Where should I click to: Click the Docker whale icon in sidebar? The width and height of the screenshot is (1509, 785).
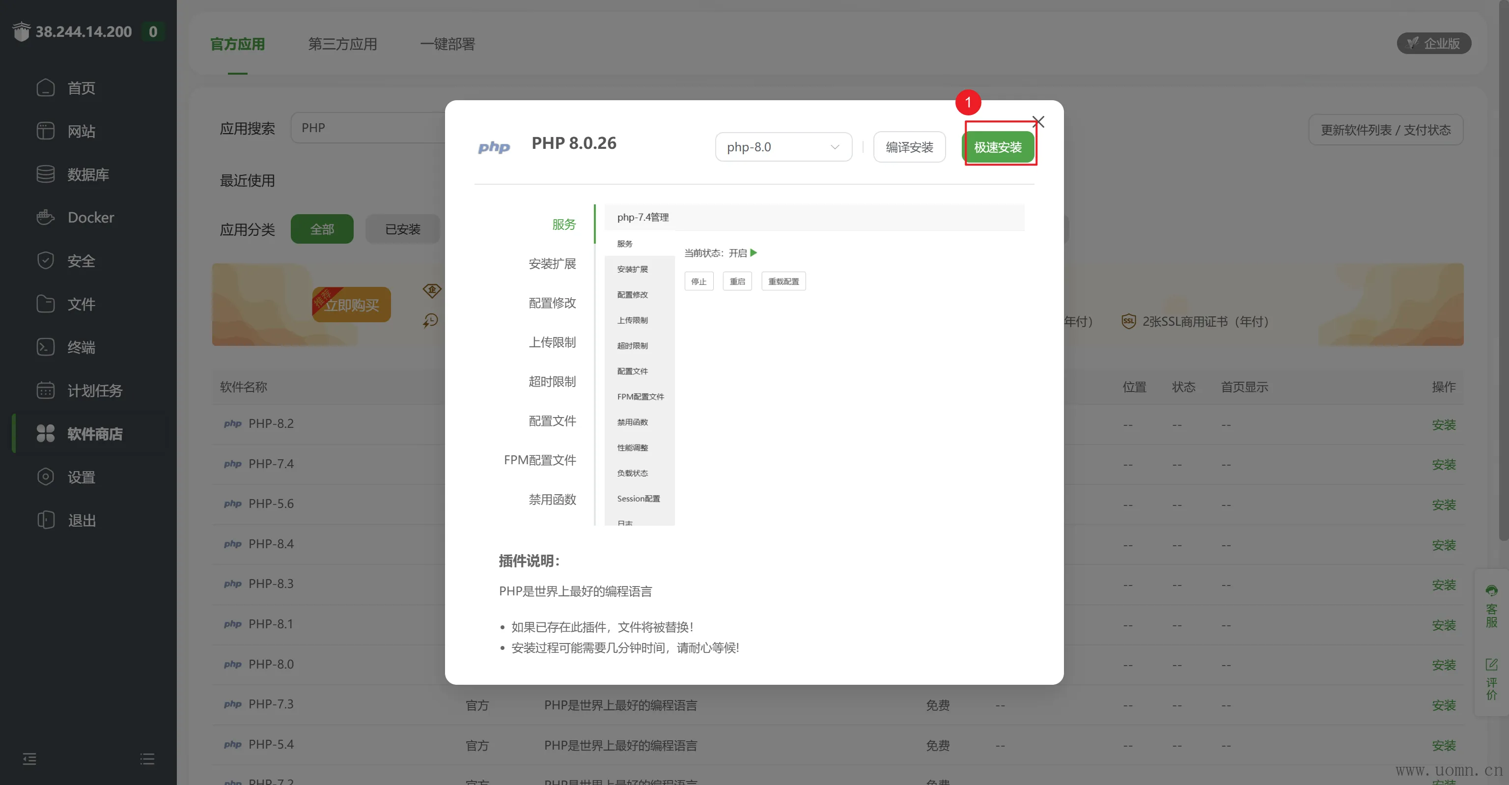(45, 217)
